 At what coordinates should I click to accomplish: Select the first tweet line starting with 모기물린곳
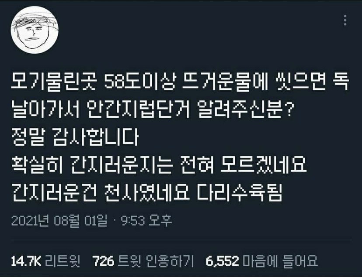click(180, 82)
